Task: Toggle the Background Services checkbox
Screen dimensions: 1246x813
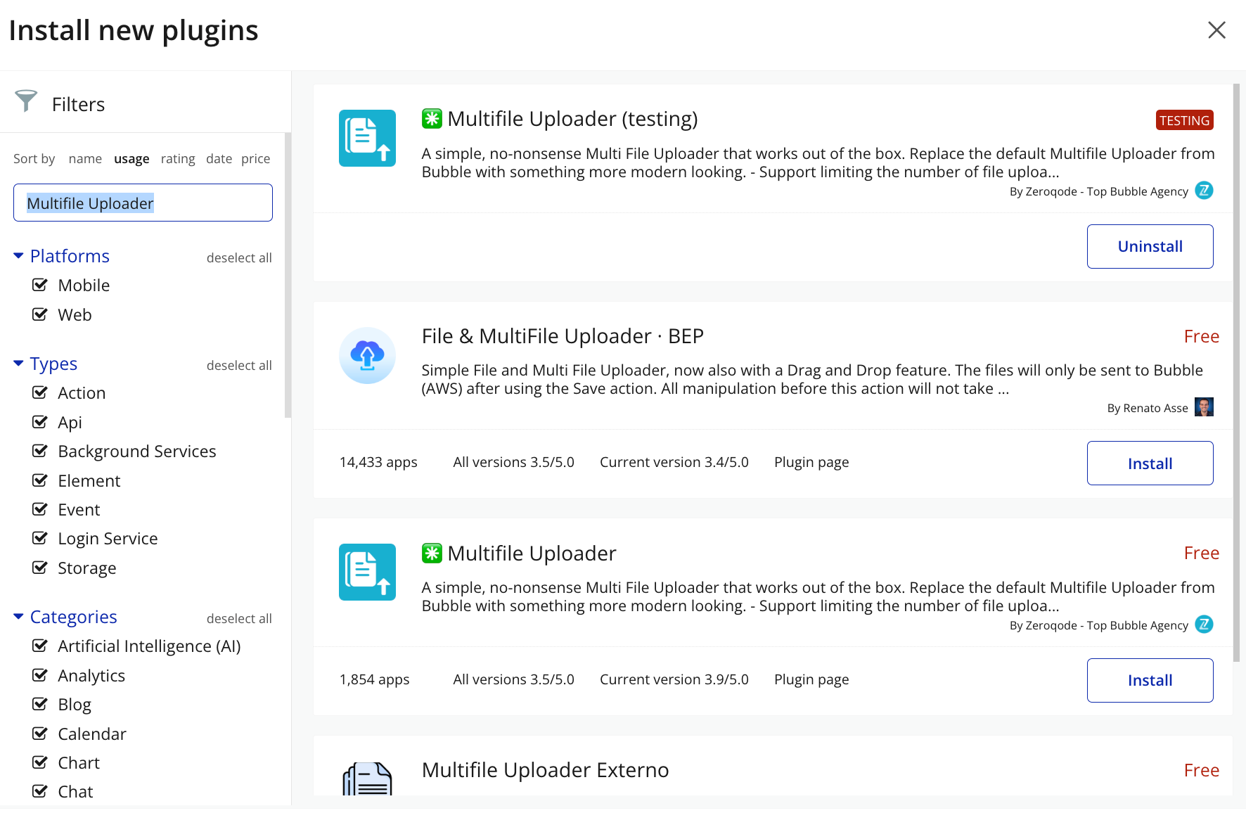Action: (x=40, y=451)
